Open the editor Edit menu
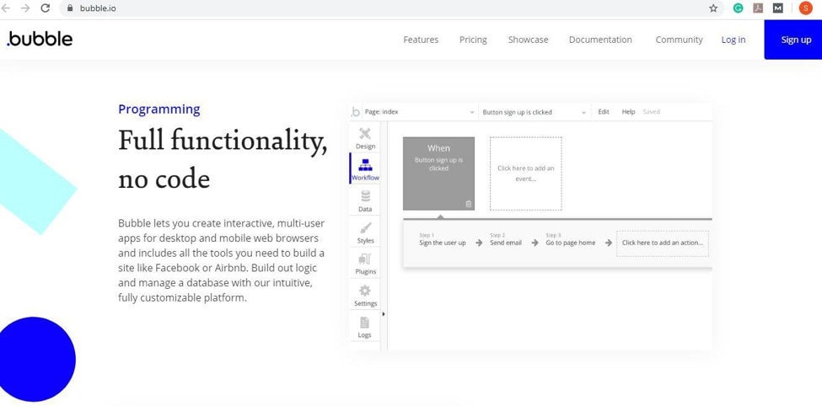Screen dimensions: 822x406 604,112
